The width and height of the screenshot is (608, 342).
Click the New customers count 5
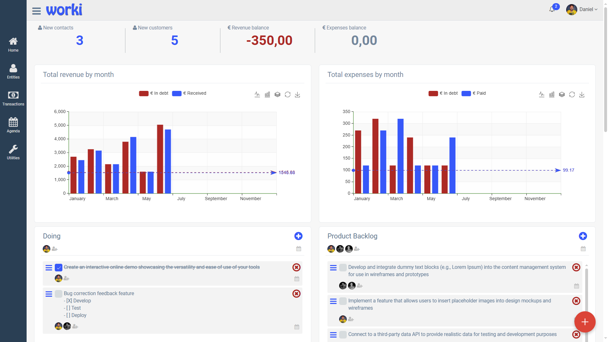click(x=174, y=41)
